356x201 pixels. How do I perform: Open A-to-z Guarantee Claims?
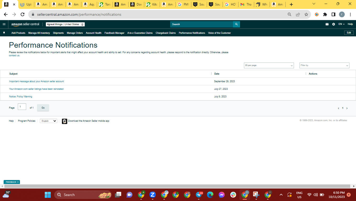pos(140,33)
